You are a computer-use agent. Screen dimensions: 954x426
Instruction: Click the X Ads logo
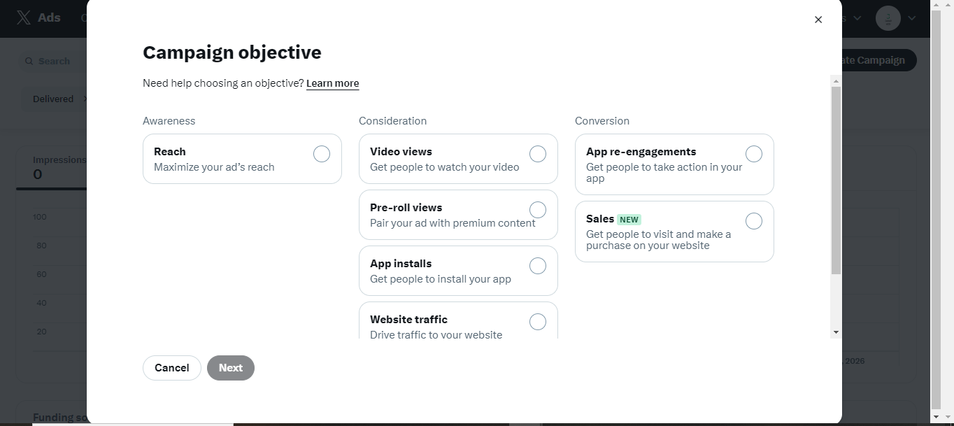click(x=38, y=18)
